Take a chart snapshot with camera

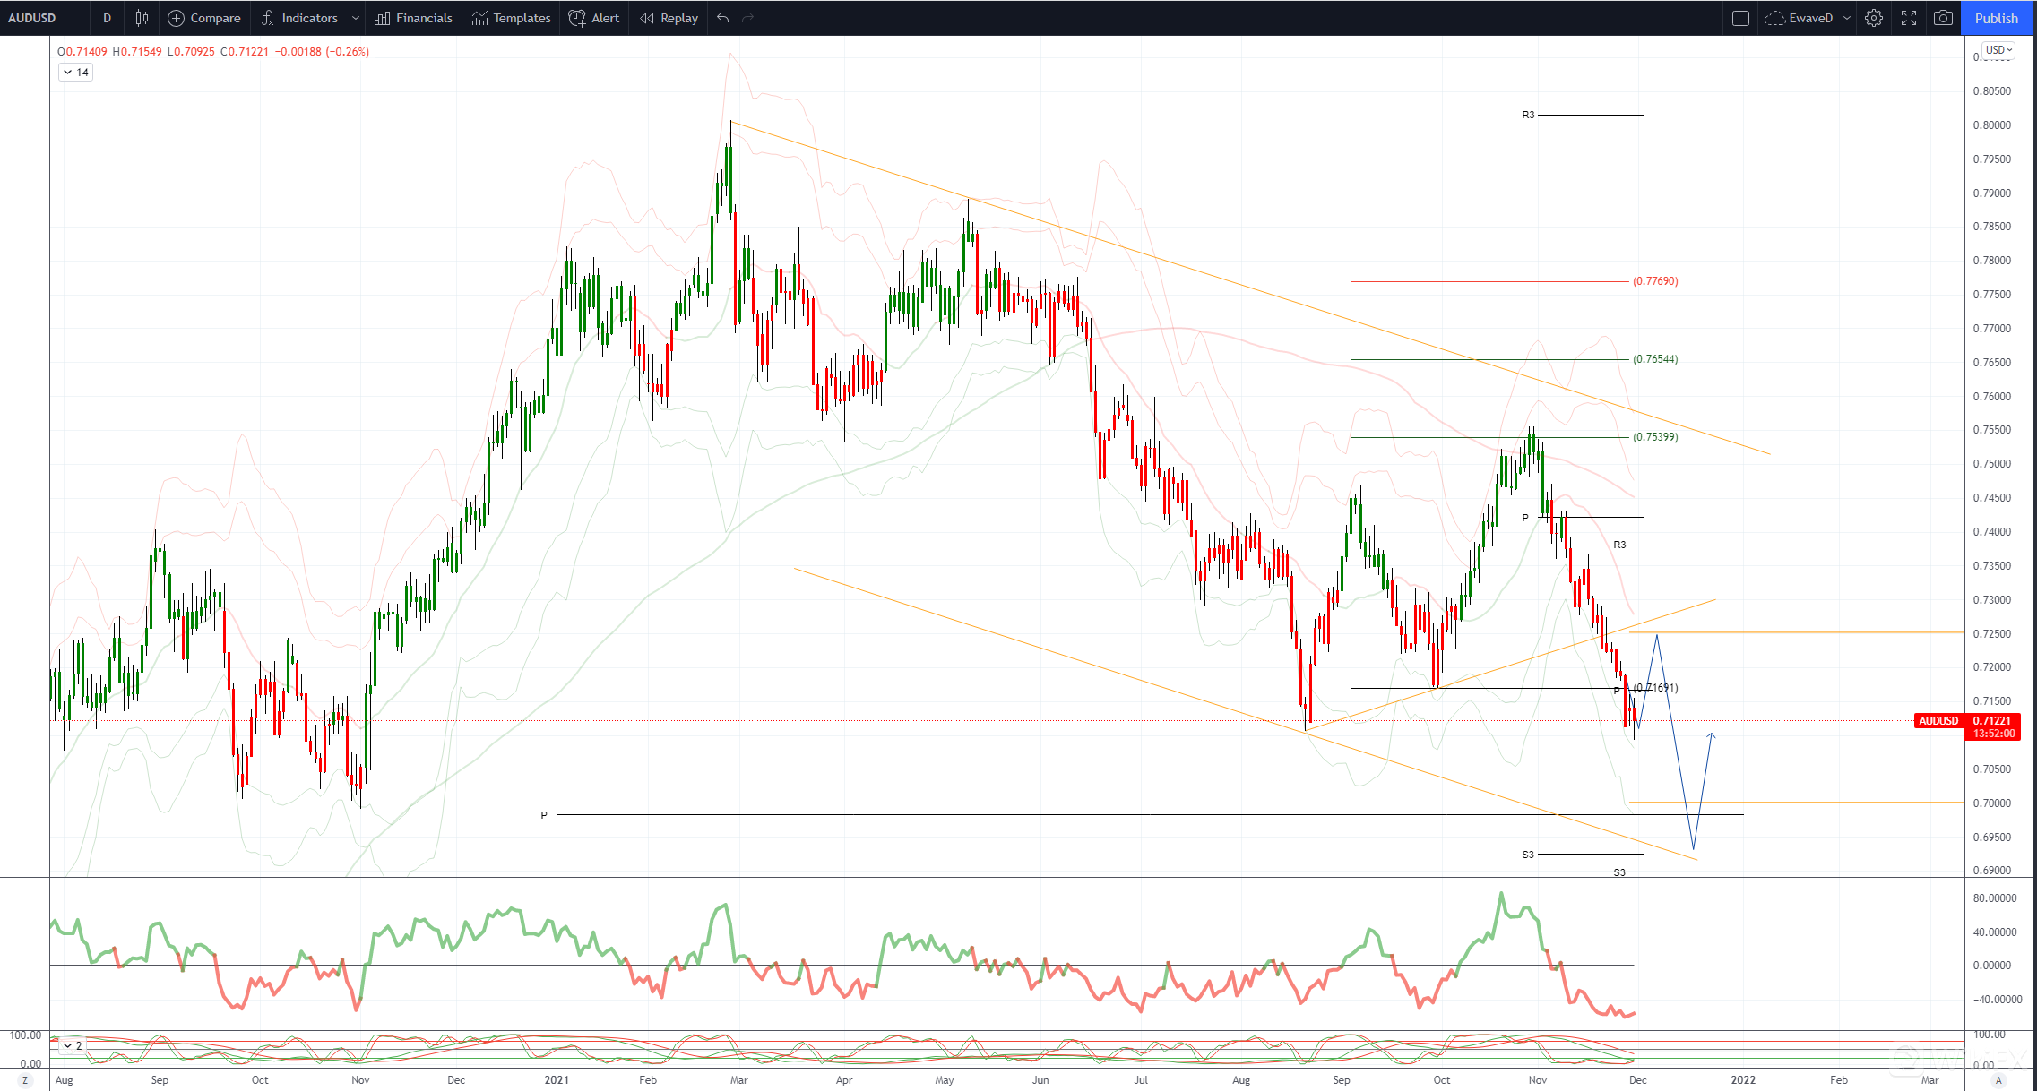coord(1943,18)
